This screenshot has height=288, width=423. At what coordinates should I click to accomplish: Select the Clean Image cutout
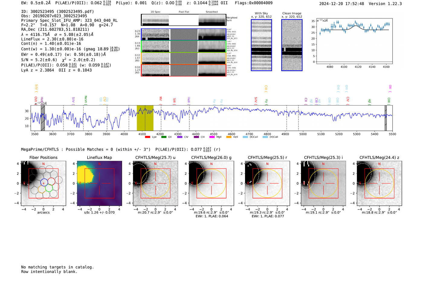(292, 45)
